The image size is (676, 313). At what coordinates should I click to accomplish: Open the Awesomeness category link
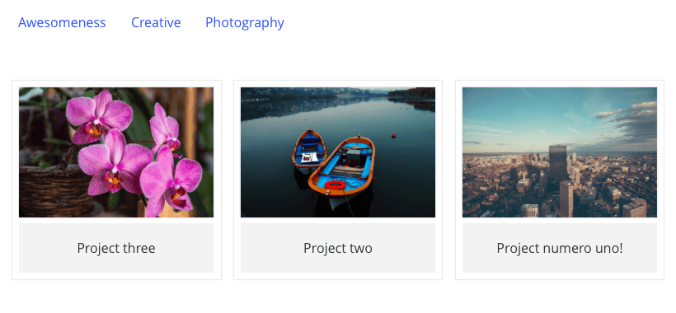point(62,22)
